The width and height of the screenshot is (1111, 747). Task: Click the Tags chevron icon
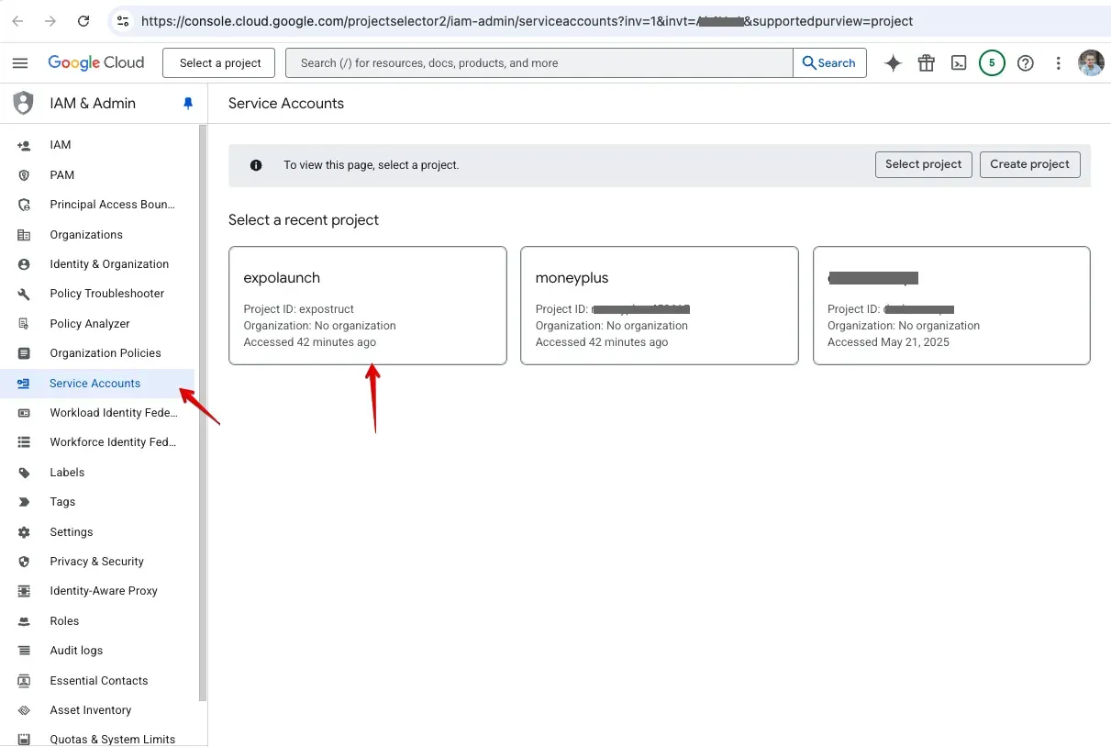point(24,502)
